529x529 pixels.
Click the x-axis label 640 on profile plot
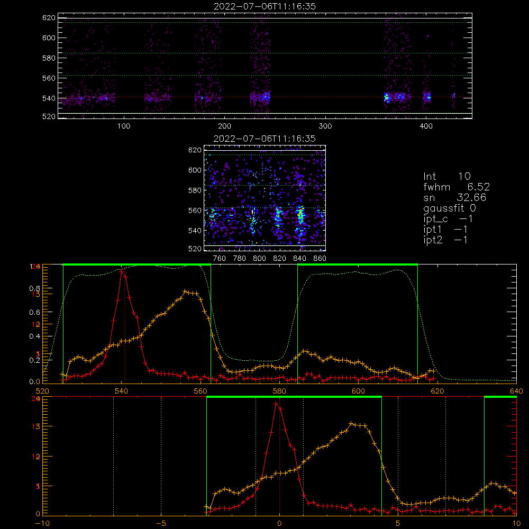(516, 391)
